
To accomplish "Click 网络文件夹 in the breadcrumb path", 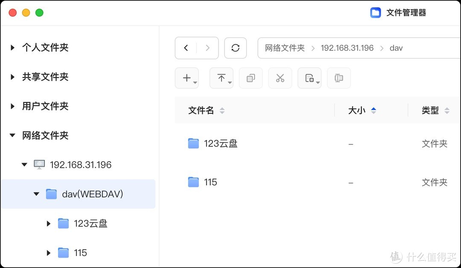I will pos(284,48).
